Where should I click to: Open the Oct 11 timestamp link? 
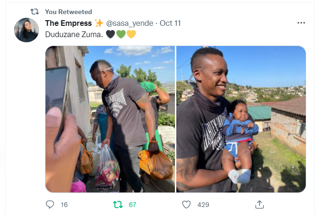[170, 23]
